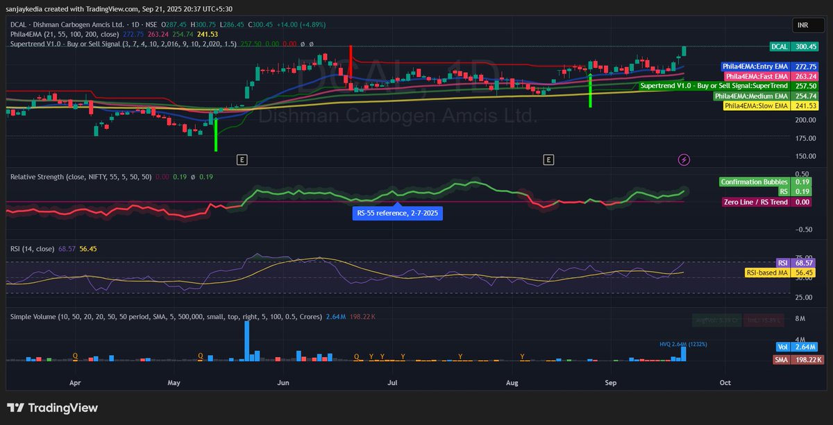
Task: Click the Oct label on the time axis
Action: coord(725,382)
